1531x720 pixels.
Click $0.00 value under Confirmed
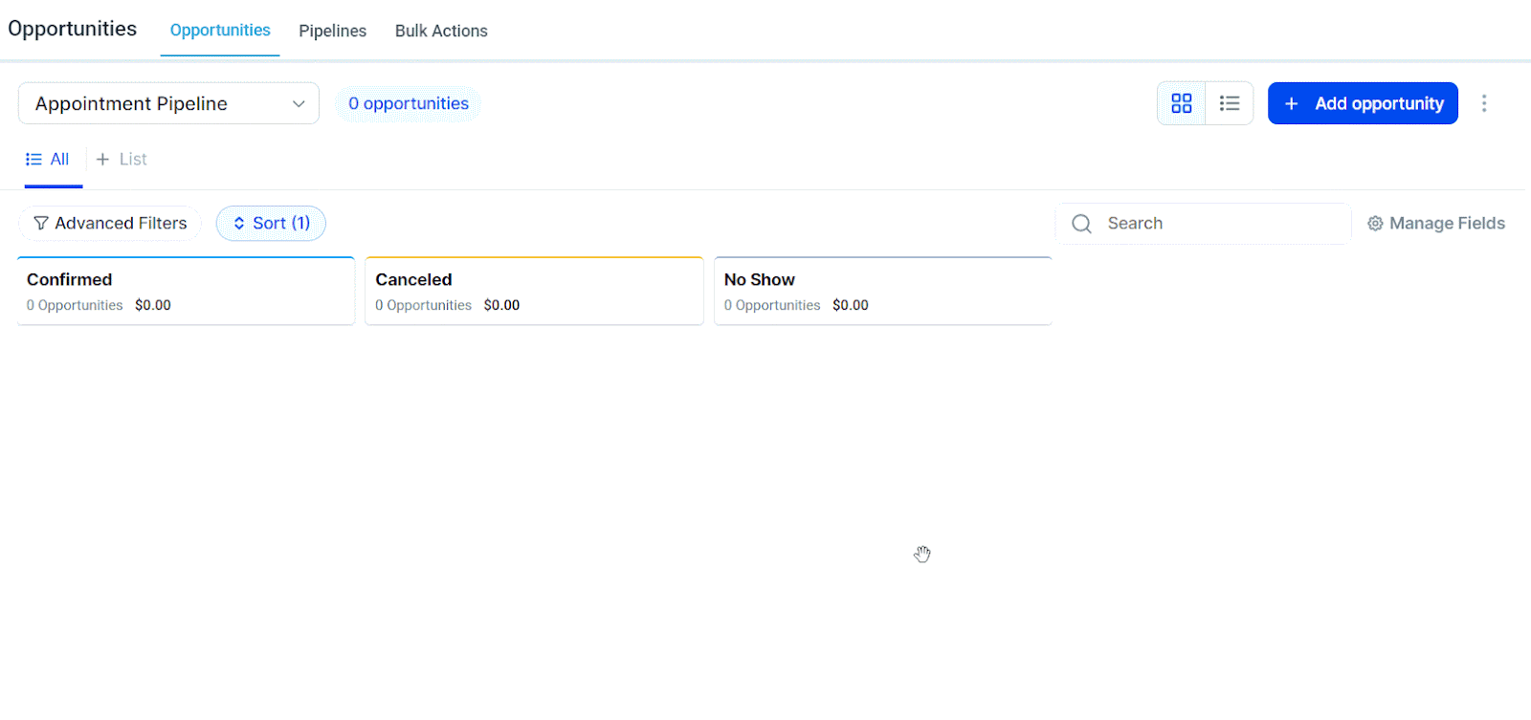[x=153, y=305]
